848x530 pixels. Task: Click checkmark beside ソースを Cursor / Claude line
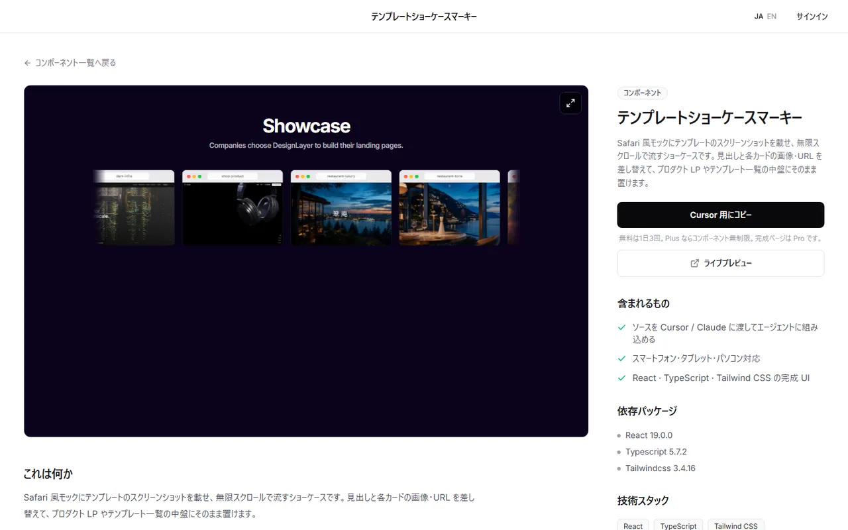pos(621,327)
